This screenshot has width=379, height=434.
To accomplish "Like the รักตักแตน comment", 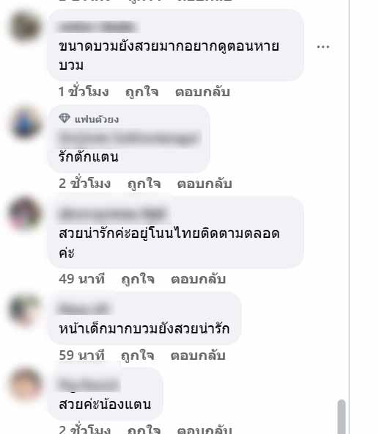I will click(144, 184).
